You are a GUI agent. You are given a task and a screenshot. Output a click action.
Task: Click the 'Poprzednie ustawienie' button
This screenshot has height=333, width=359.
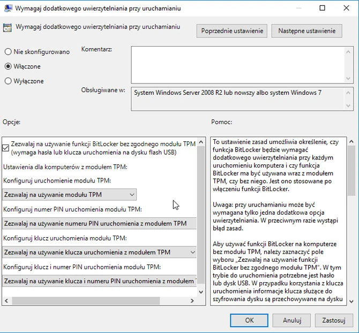[x=232, y=31]
